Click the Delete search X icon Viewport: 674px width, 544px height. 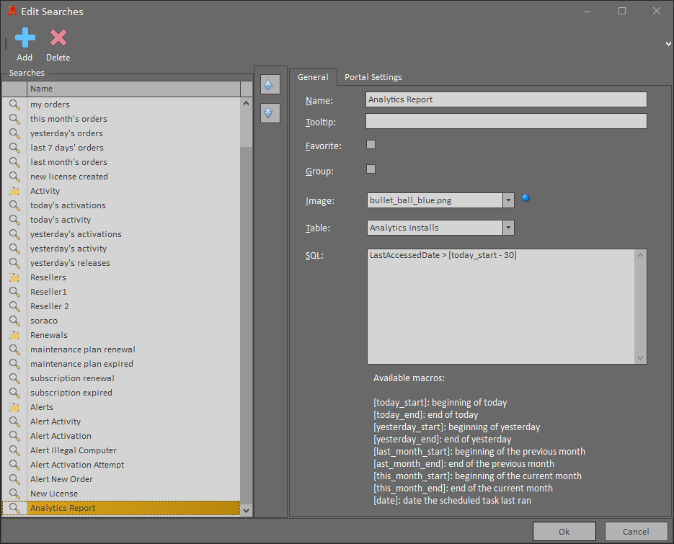58,38
